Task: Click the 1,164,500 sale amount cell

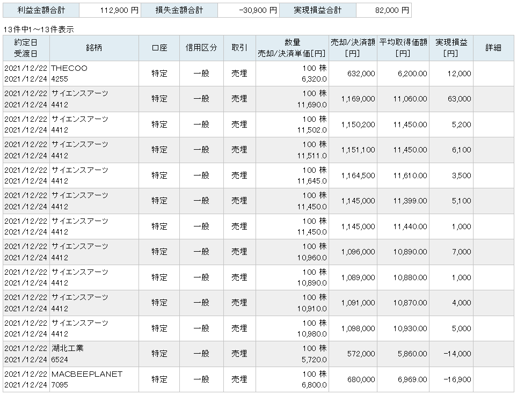Action: tap(353, 175)
